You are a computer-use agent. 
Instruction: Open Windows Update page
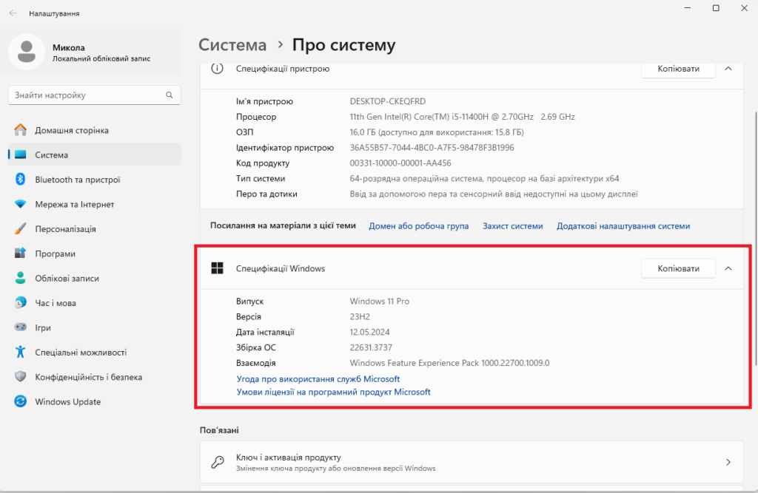pos(67,402)
